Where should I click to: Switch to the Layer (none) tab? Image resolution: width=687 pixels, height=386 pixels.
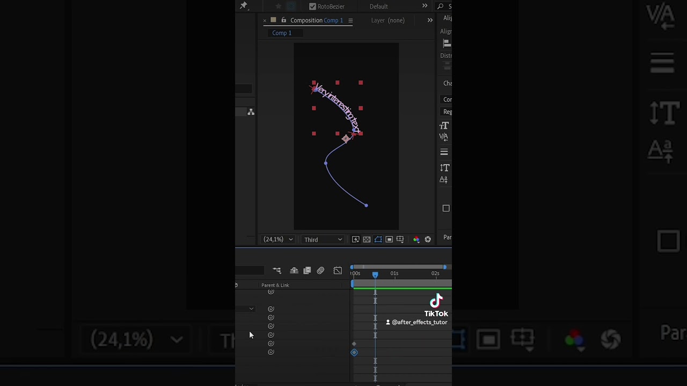click(388, 20)
